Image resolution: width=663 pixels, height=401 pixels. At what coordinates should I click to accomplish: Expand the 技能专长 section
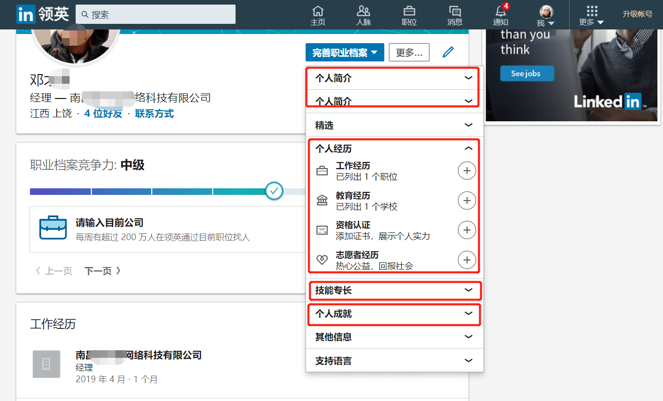tap(468, 290)
